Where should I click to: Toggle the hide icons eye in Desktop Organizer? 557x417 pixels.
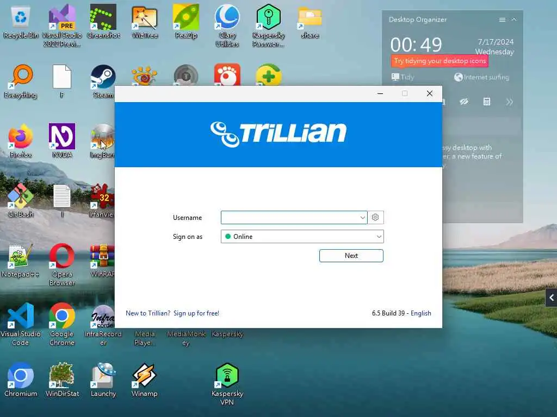coord(464,102)
